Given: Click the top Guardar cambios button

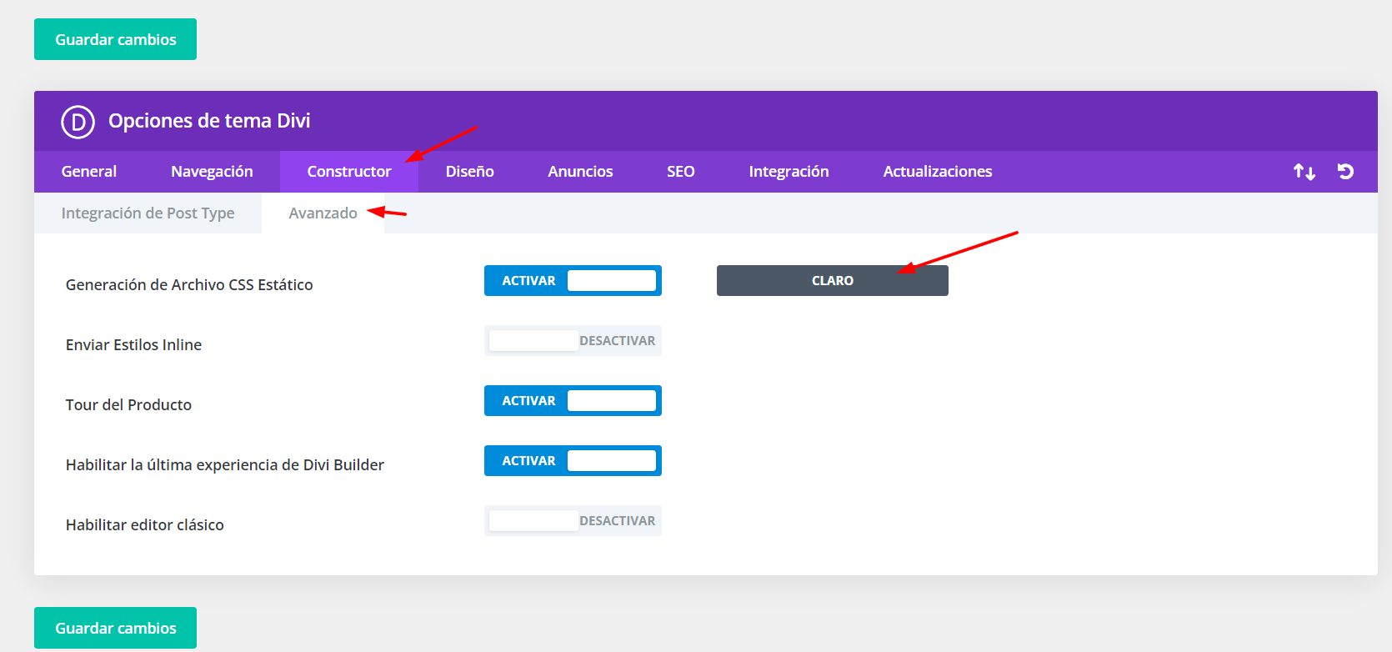Looking at the screenshot, I should point(115,39).
